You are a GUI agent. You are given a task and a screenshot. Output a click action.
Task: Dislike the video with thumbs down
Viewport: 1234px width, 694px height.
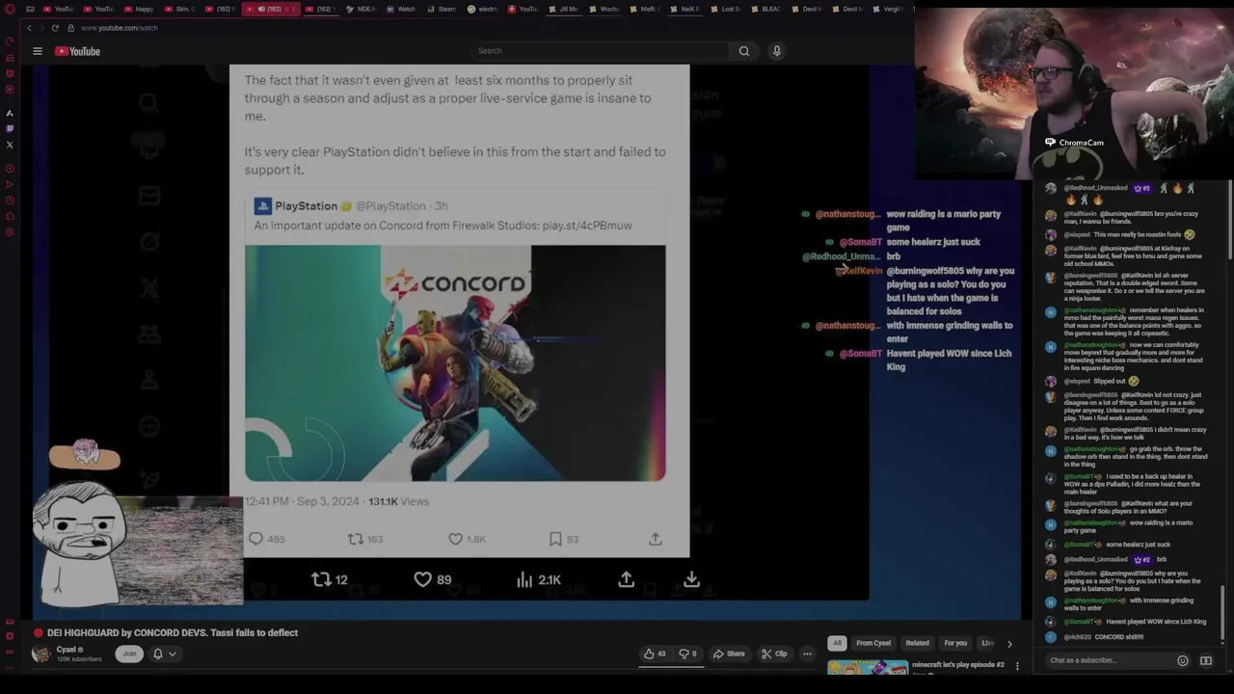pos(687,654)
